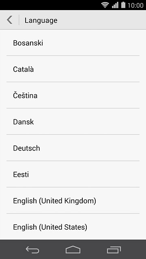Image resolution: width=146 pixels, height=259 pixels.
Task: Tap the cellular signal strength icon
Action: pos(115,5)
